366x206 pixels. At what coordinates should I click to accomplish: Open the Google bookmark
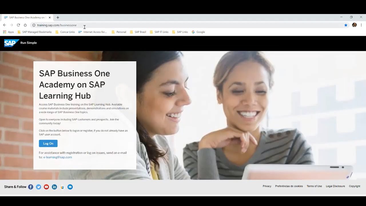(198, 32)
